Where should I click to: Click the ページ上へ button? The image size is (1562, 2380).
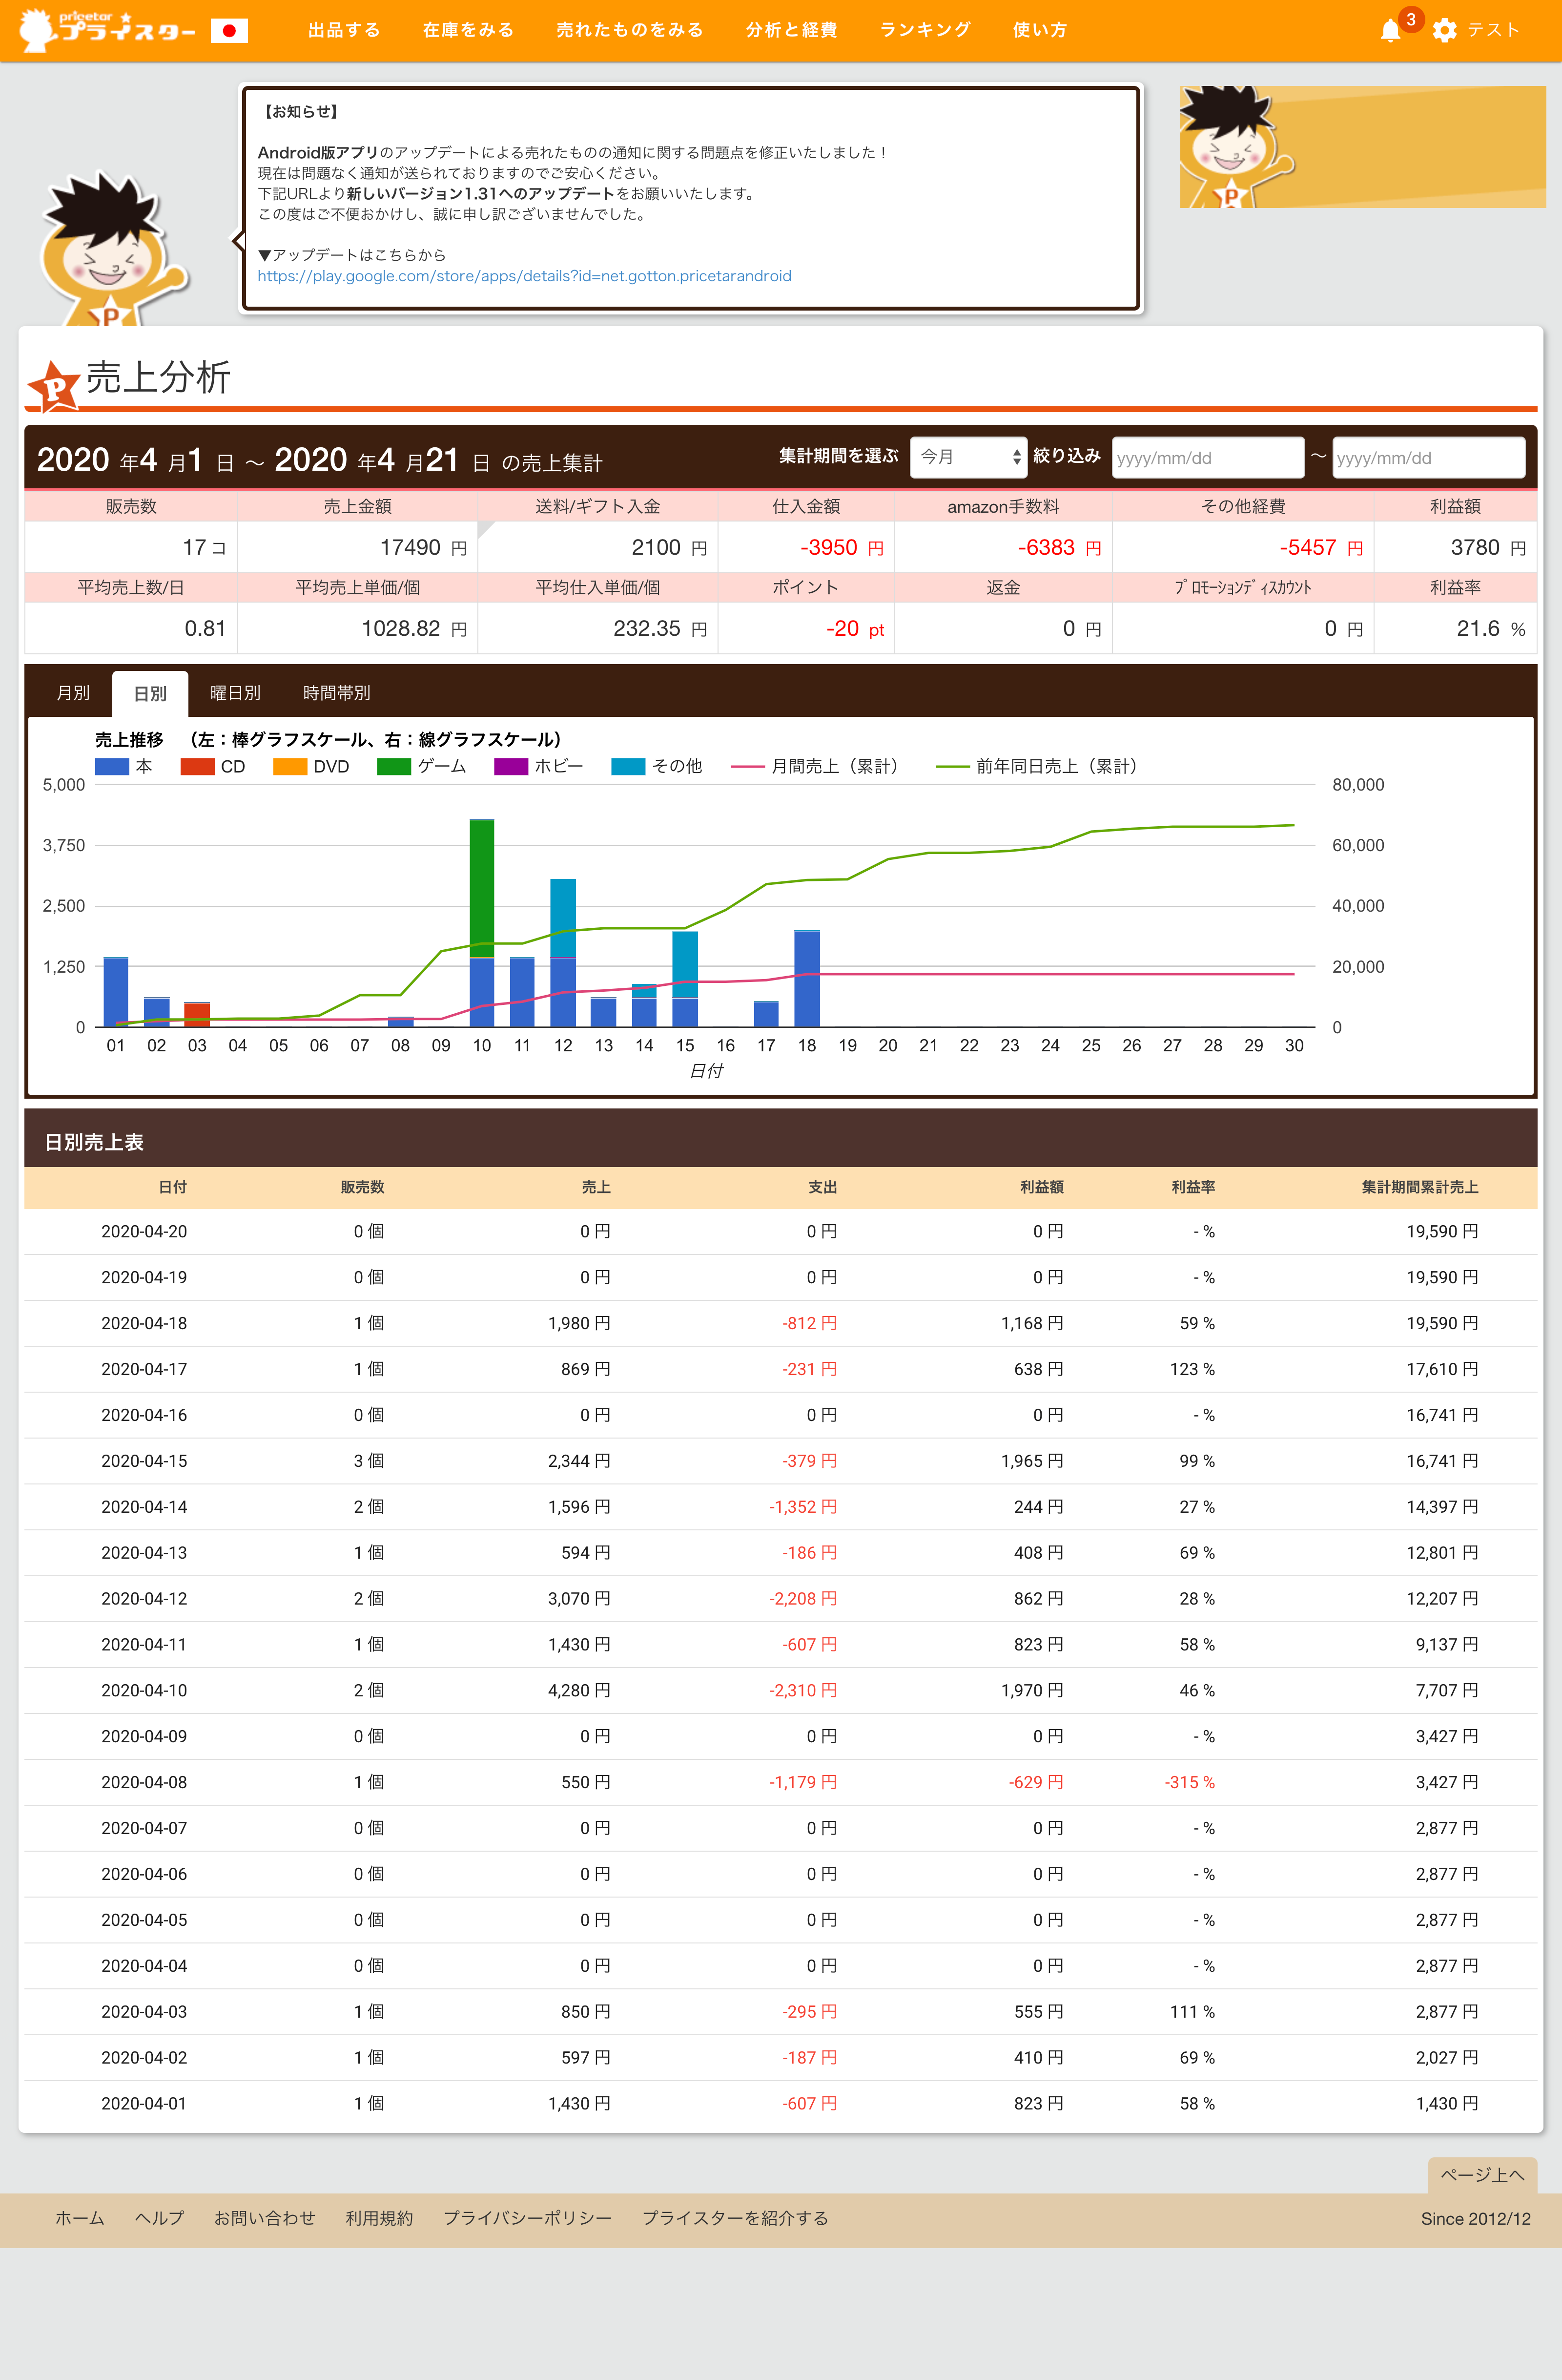(x=1482, y=2175)
